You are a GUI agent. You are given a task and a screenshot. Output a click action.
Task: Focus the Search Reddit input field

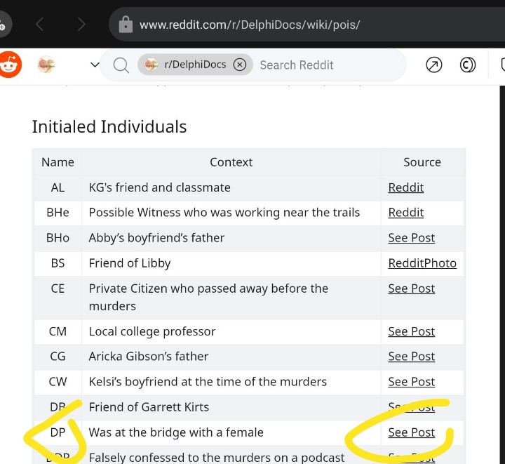(328, 65)
